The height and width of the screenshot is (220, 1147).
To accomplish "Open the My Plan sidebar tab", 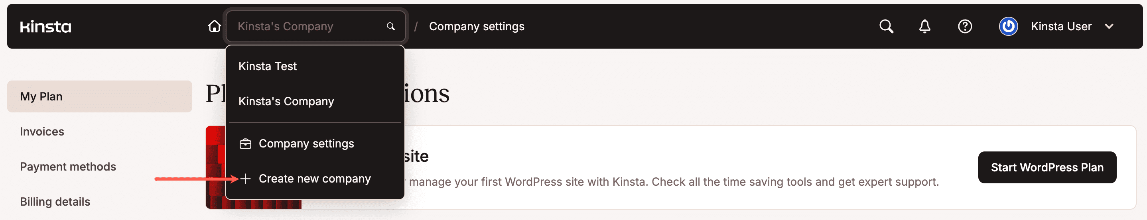I will tap(99, 96).
